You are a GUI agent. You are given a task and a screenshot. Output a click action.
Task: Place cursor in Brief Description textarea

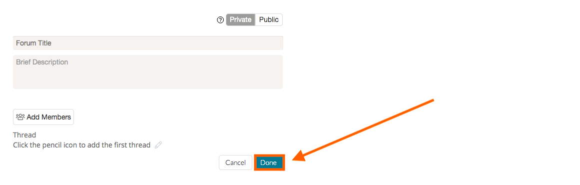click(x=148, y=72)
